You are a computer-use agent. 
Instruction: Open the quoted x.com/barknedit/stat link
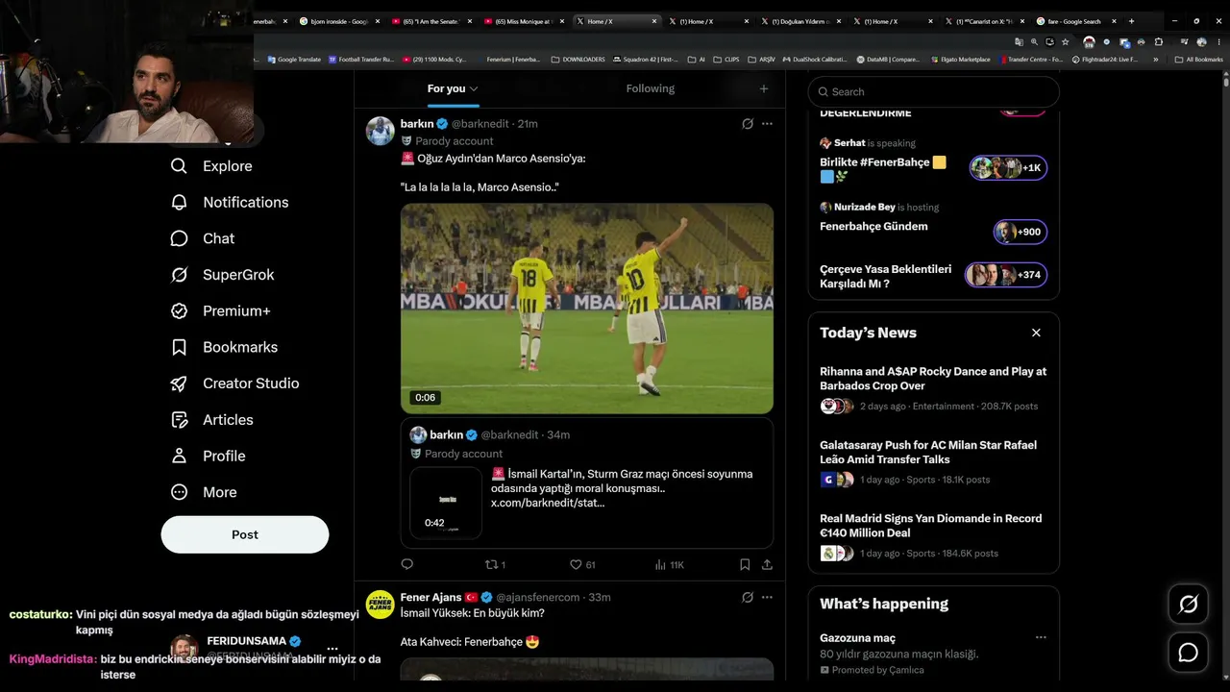pos(548,503)
